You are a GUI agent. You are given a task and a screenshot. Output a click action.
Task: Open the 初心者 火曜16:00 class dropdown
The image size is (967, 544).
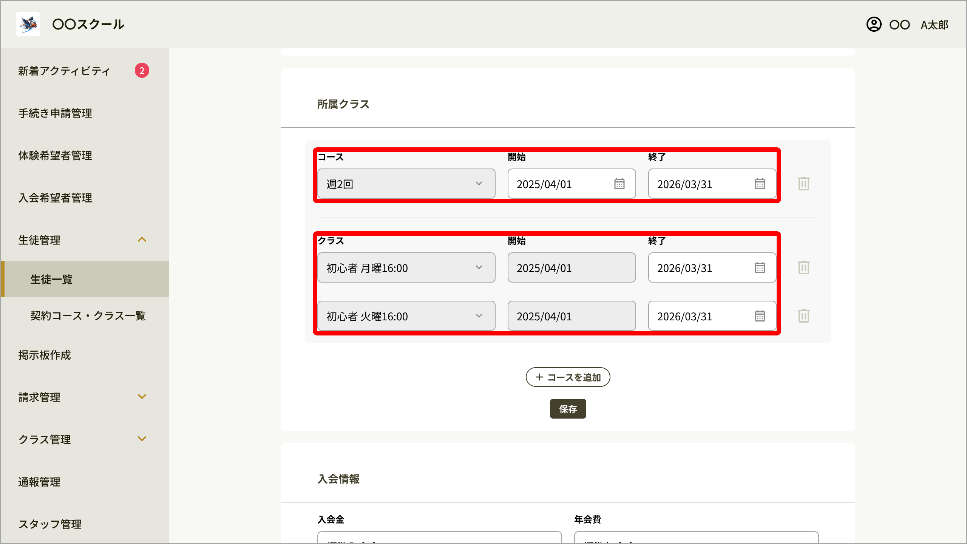pyautogui.click(x=406, y=316)
